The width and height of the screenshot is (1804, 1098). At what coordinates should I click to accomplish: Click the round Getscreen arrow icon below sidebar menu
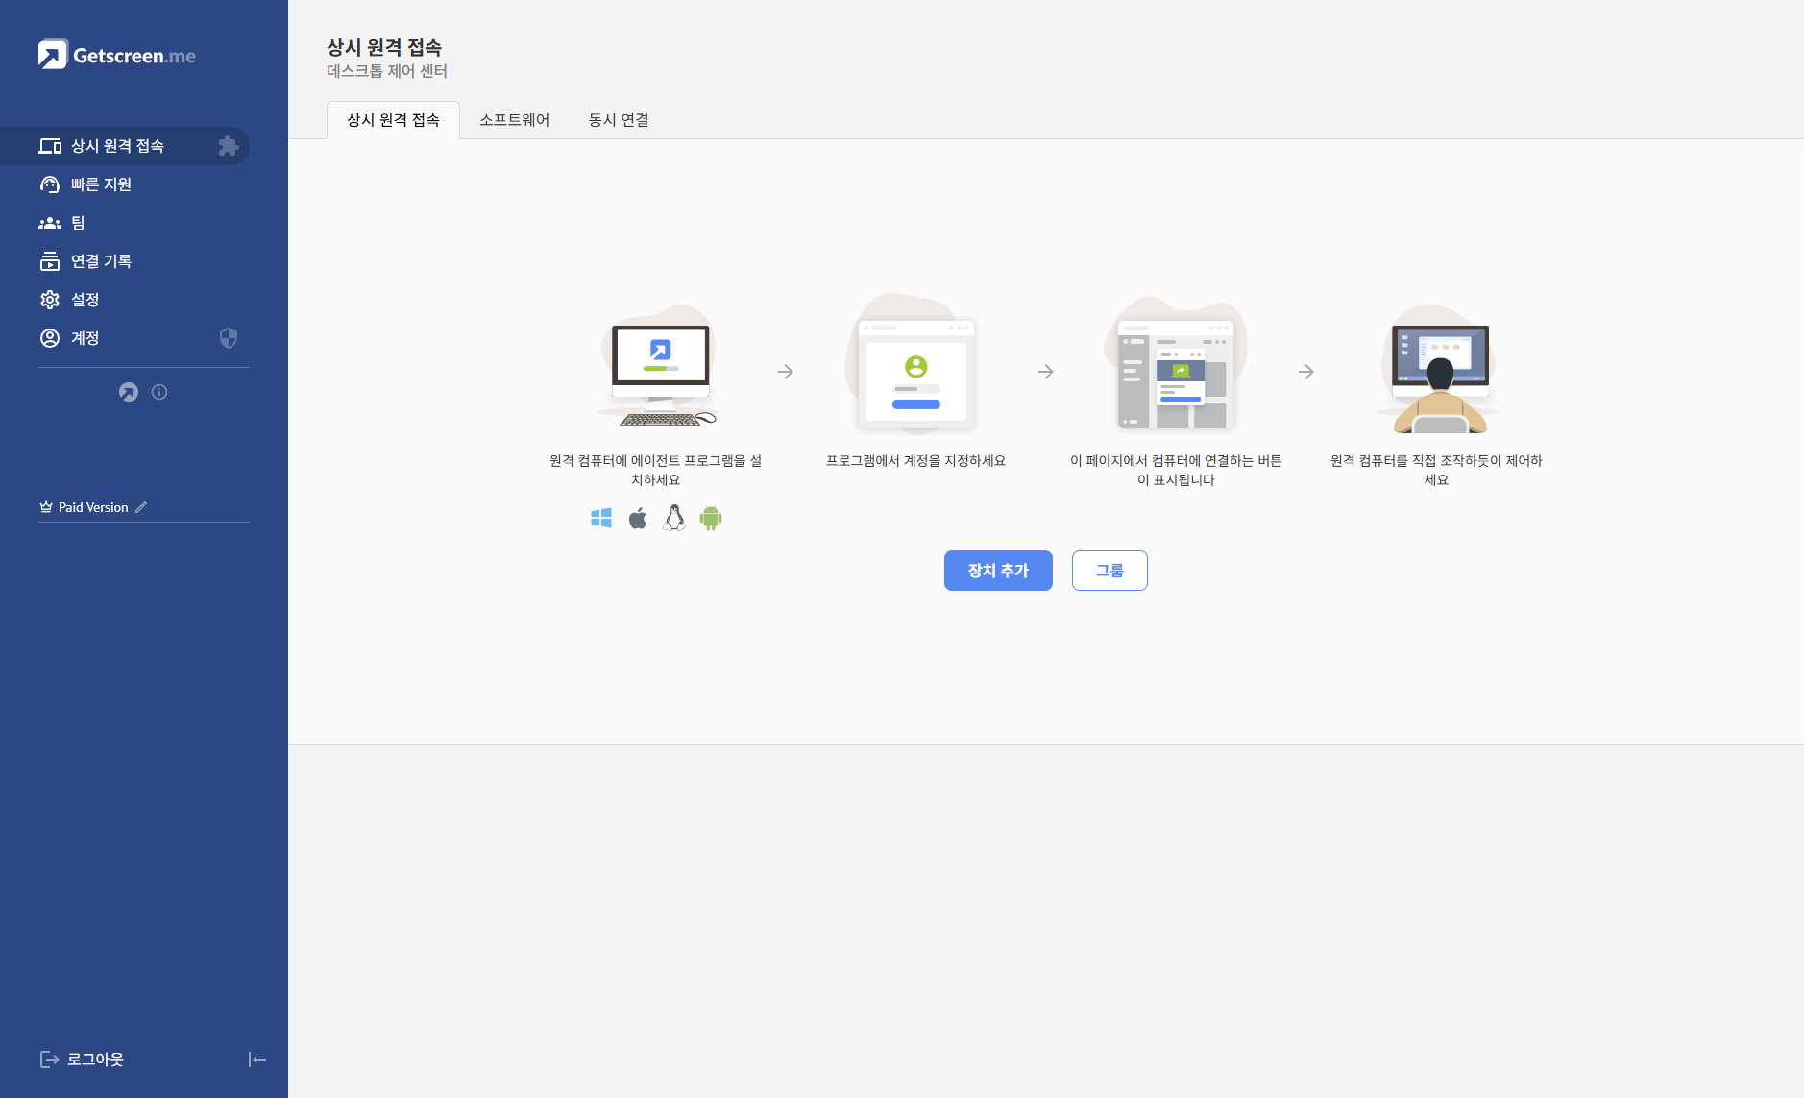(x=129, y=392)
